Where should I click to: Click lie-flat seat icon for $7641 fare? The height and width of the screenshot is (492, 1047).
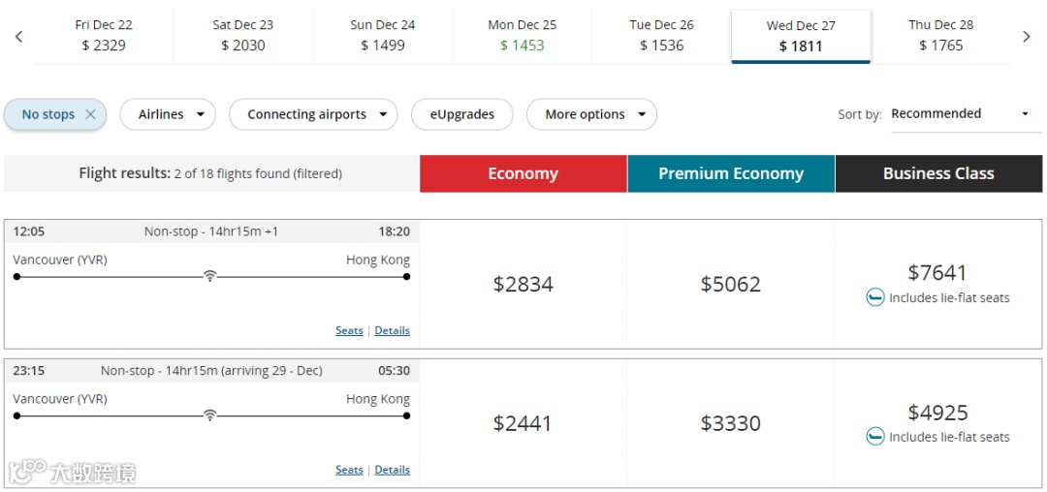(875, 297)
